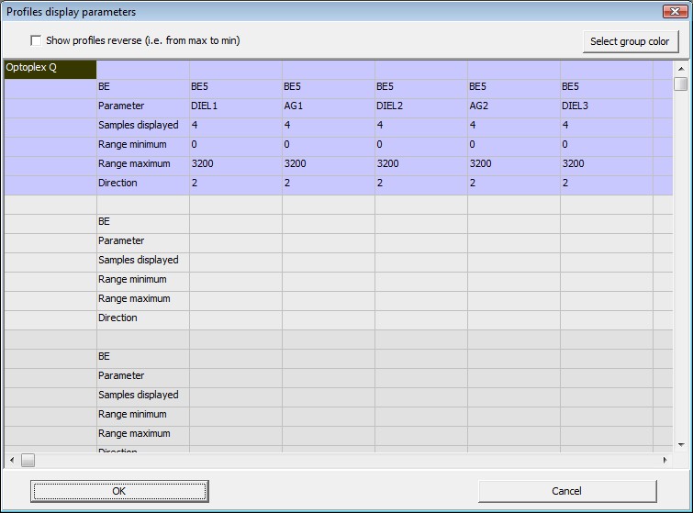Select the Optoplex Q group cell
The height and width of the screenshot is (513, 693).
pyautogui.click(x=50, y=68)
